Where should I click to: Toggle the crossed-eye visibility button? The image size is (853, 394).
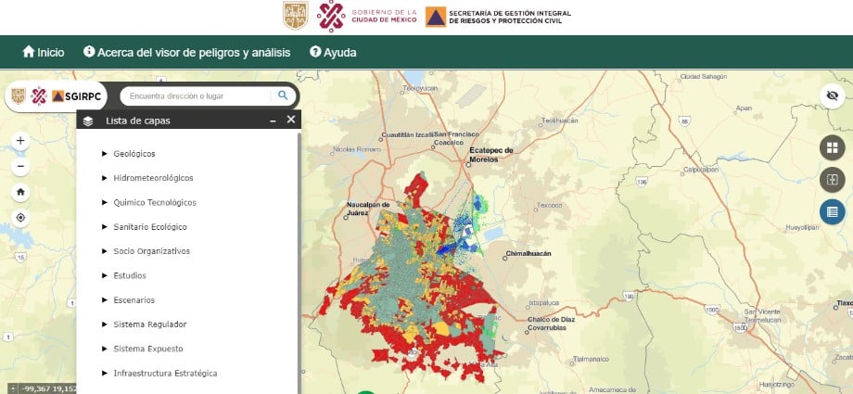(833, 96)
